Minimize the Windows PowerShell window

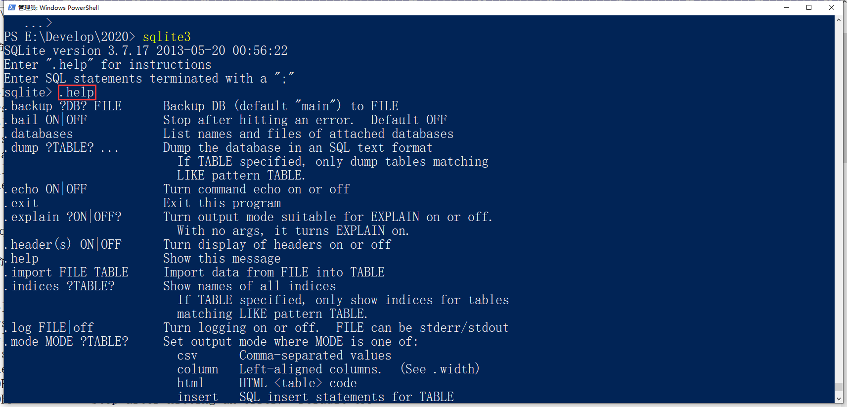click(x=787, y=7)
